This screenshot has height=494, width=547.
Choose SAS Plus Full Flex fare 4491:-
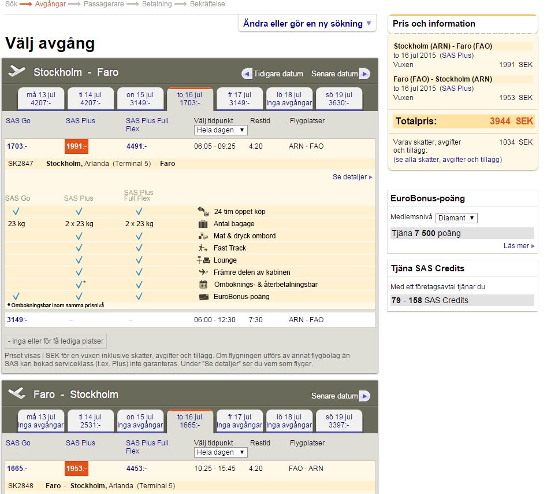(136, 146)
